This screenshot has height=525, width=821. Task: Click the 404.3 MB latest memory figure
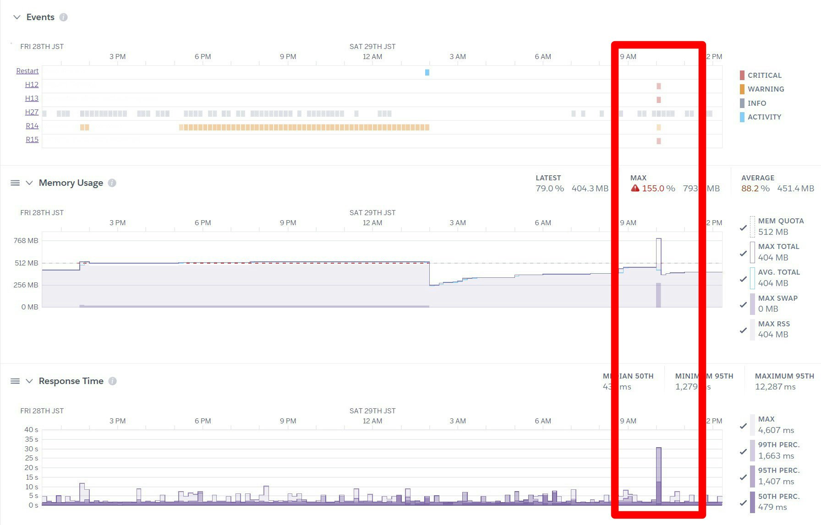click(590, 189)
